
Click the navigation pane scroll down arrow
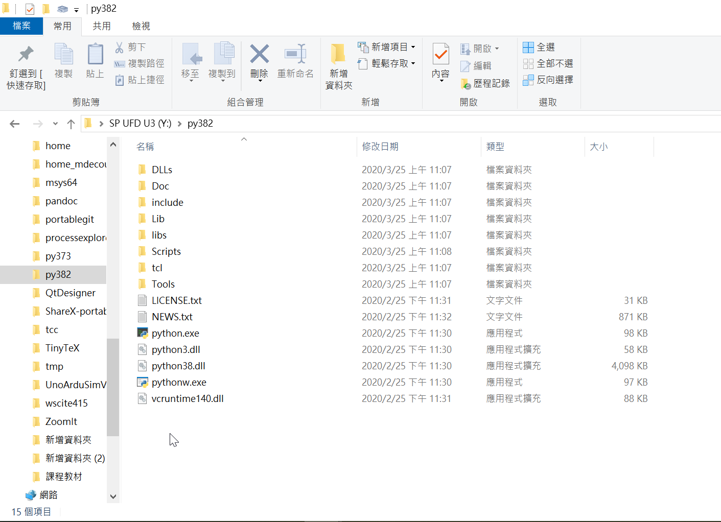113,496
